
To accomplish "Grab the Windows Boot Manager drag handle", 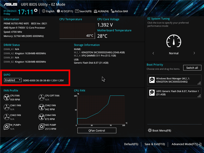I will point(199,83).
